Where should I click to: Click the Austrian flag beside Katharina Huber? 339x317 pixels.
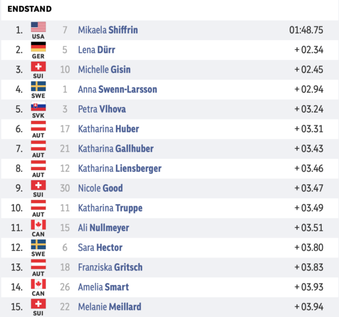[38, 126]
